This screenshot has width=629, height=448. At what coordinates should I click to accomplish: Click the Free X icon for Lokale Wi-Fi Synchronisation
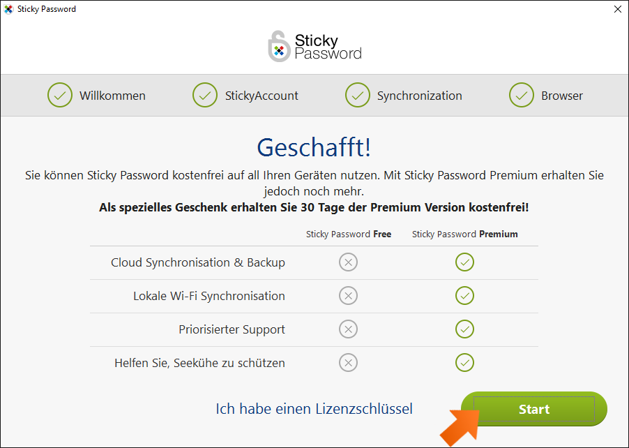348,296
